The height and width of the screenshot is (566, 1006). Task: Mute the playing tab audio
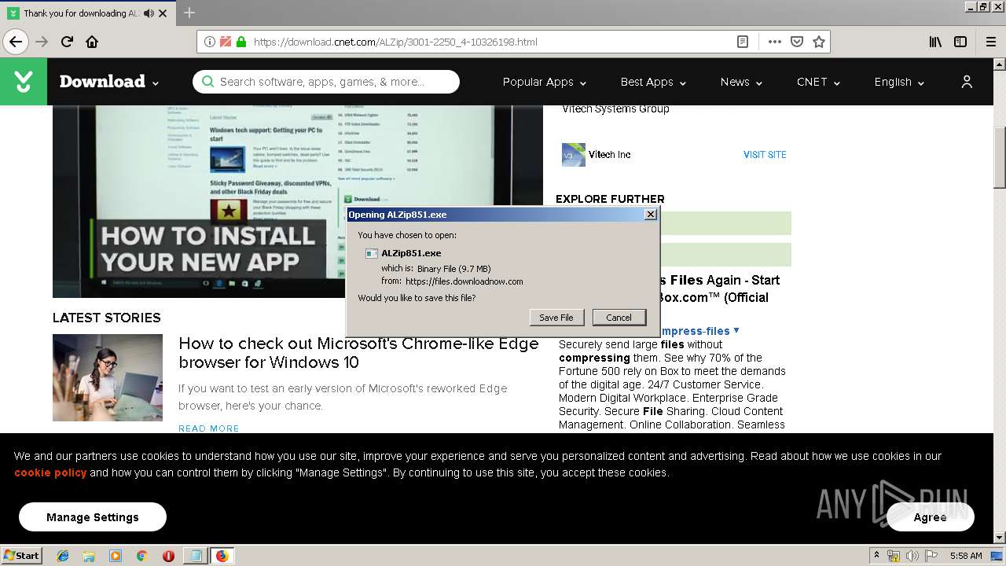[x=149, y=13]
